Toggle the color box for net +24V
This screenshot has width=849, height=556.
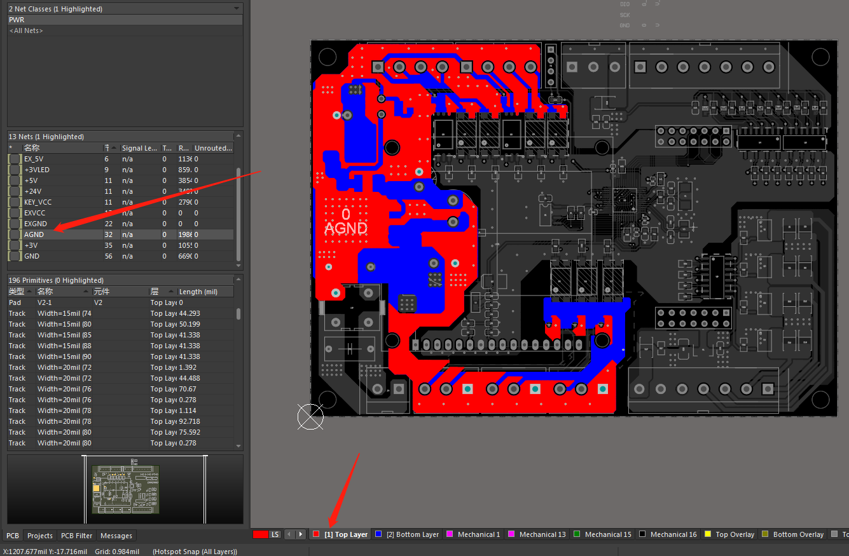(15, 191)
